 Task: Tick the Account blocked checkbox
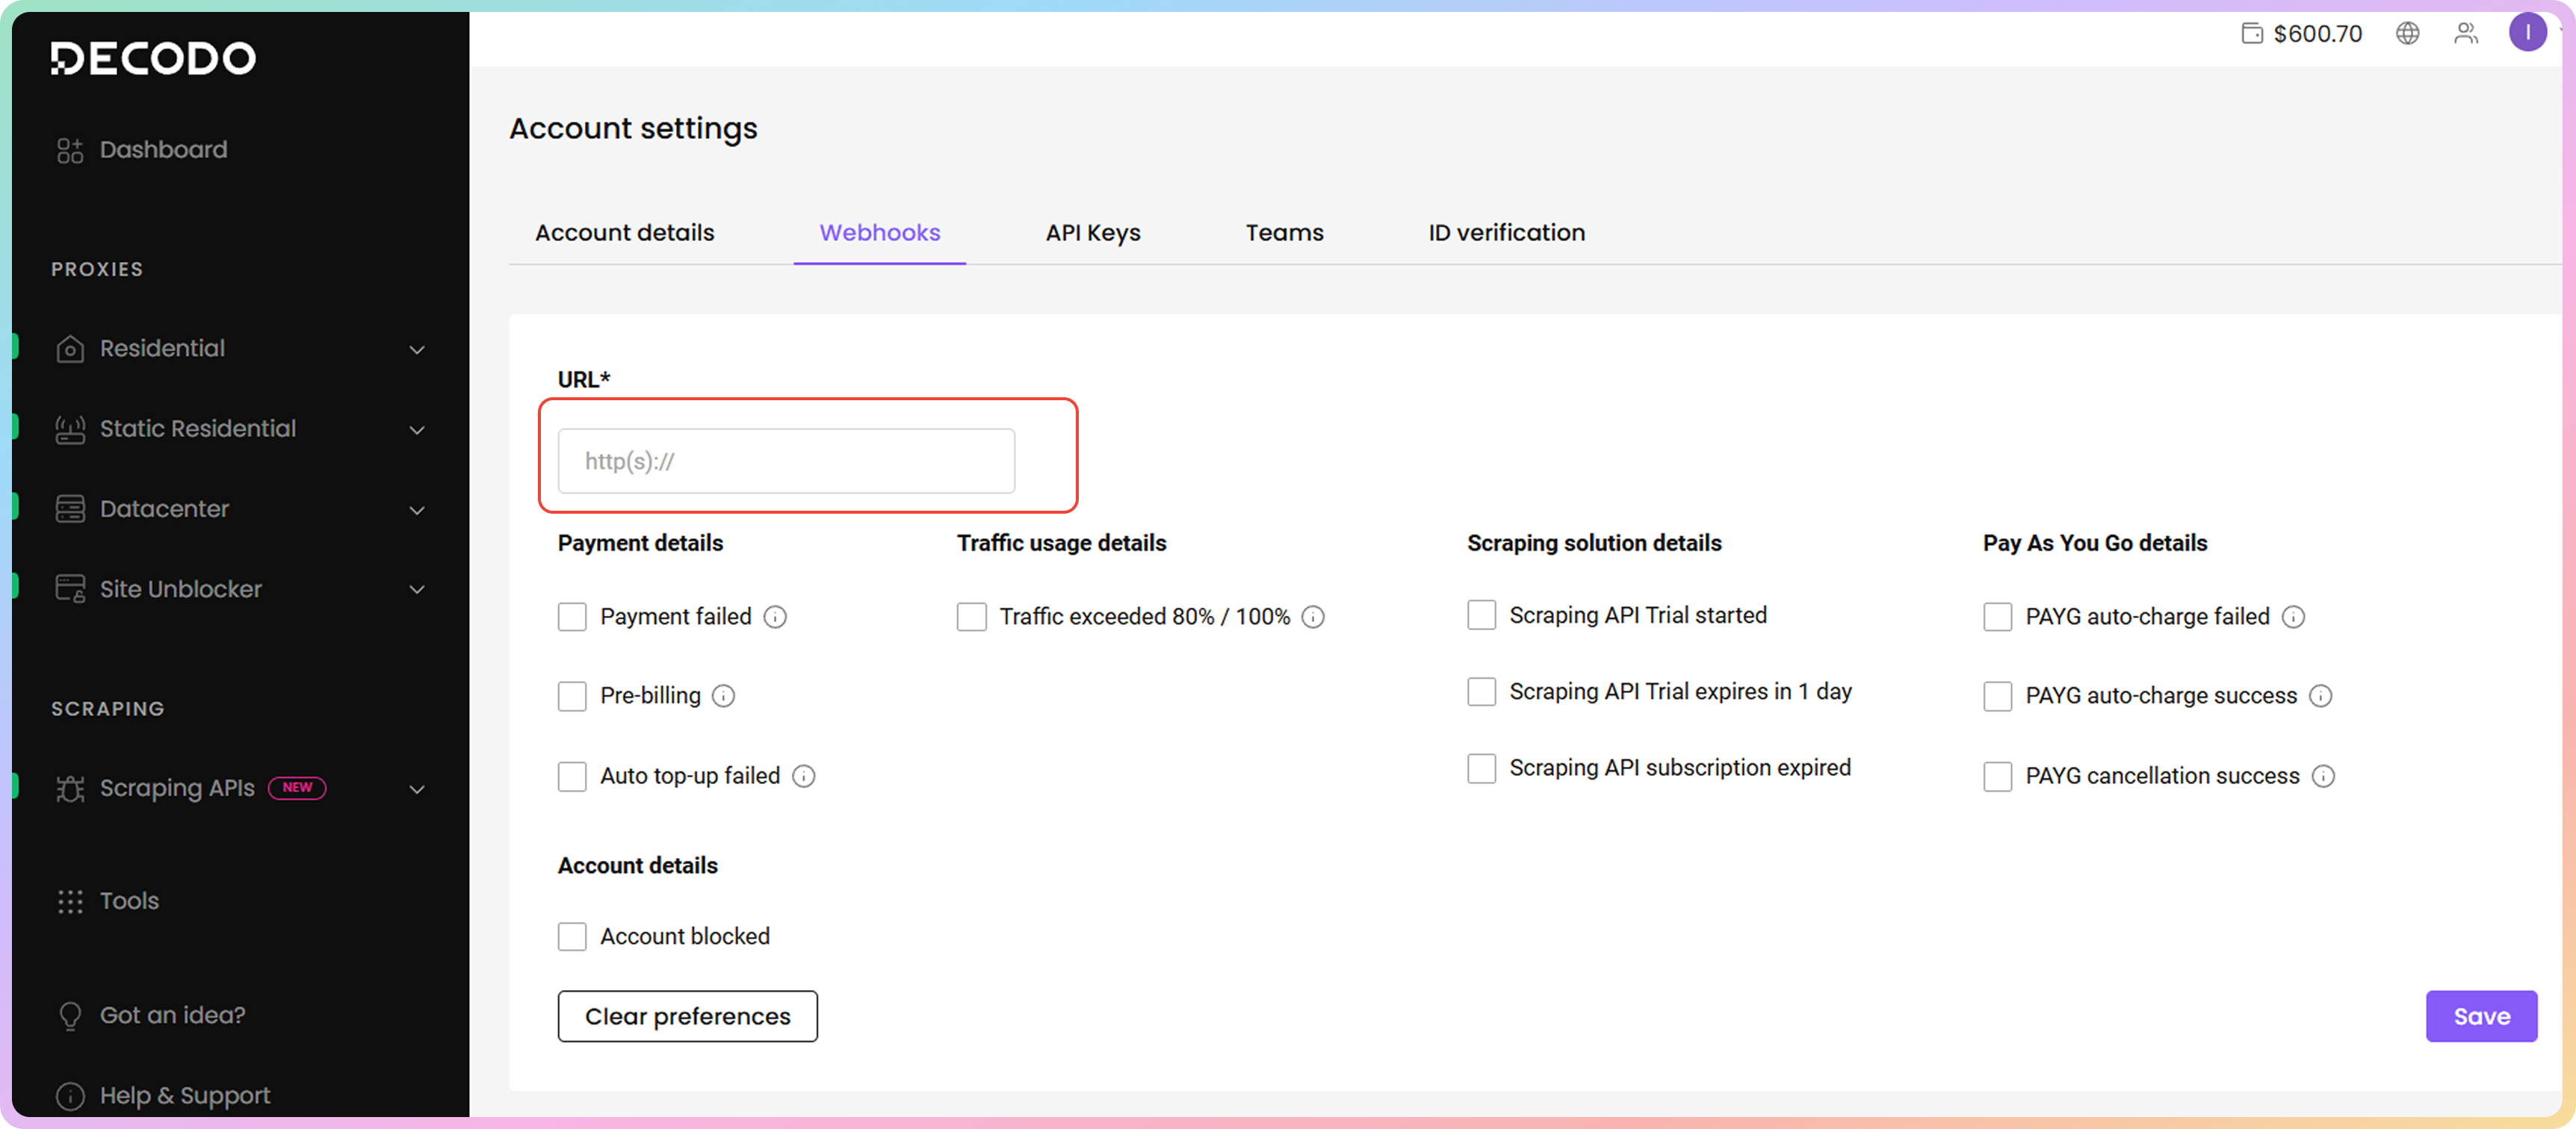(x=572, y=936)
